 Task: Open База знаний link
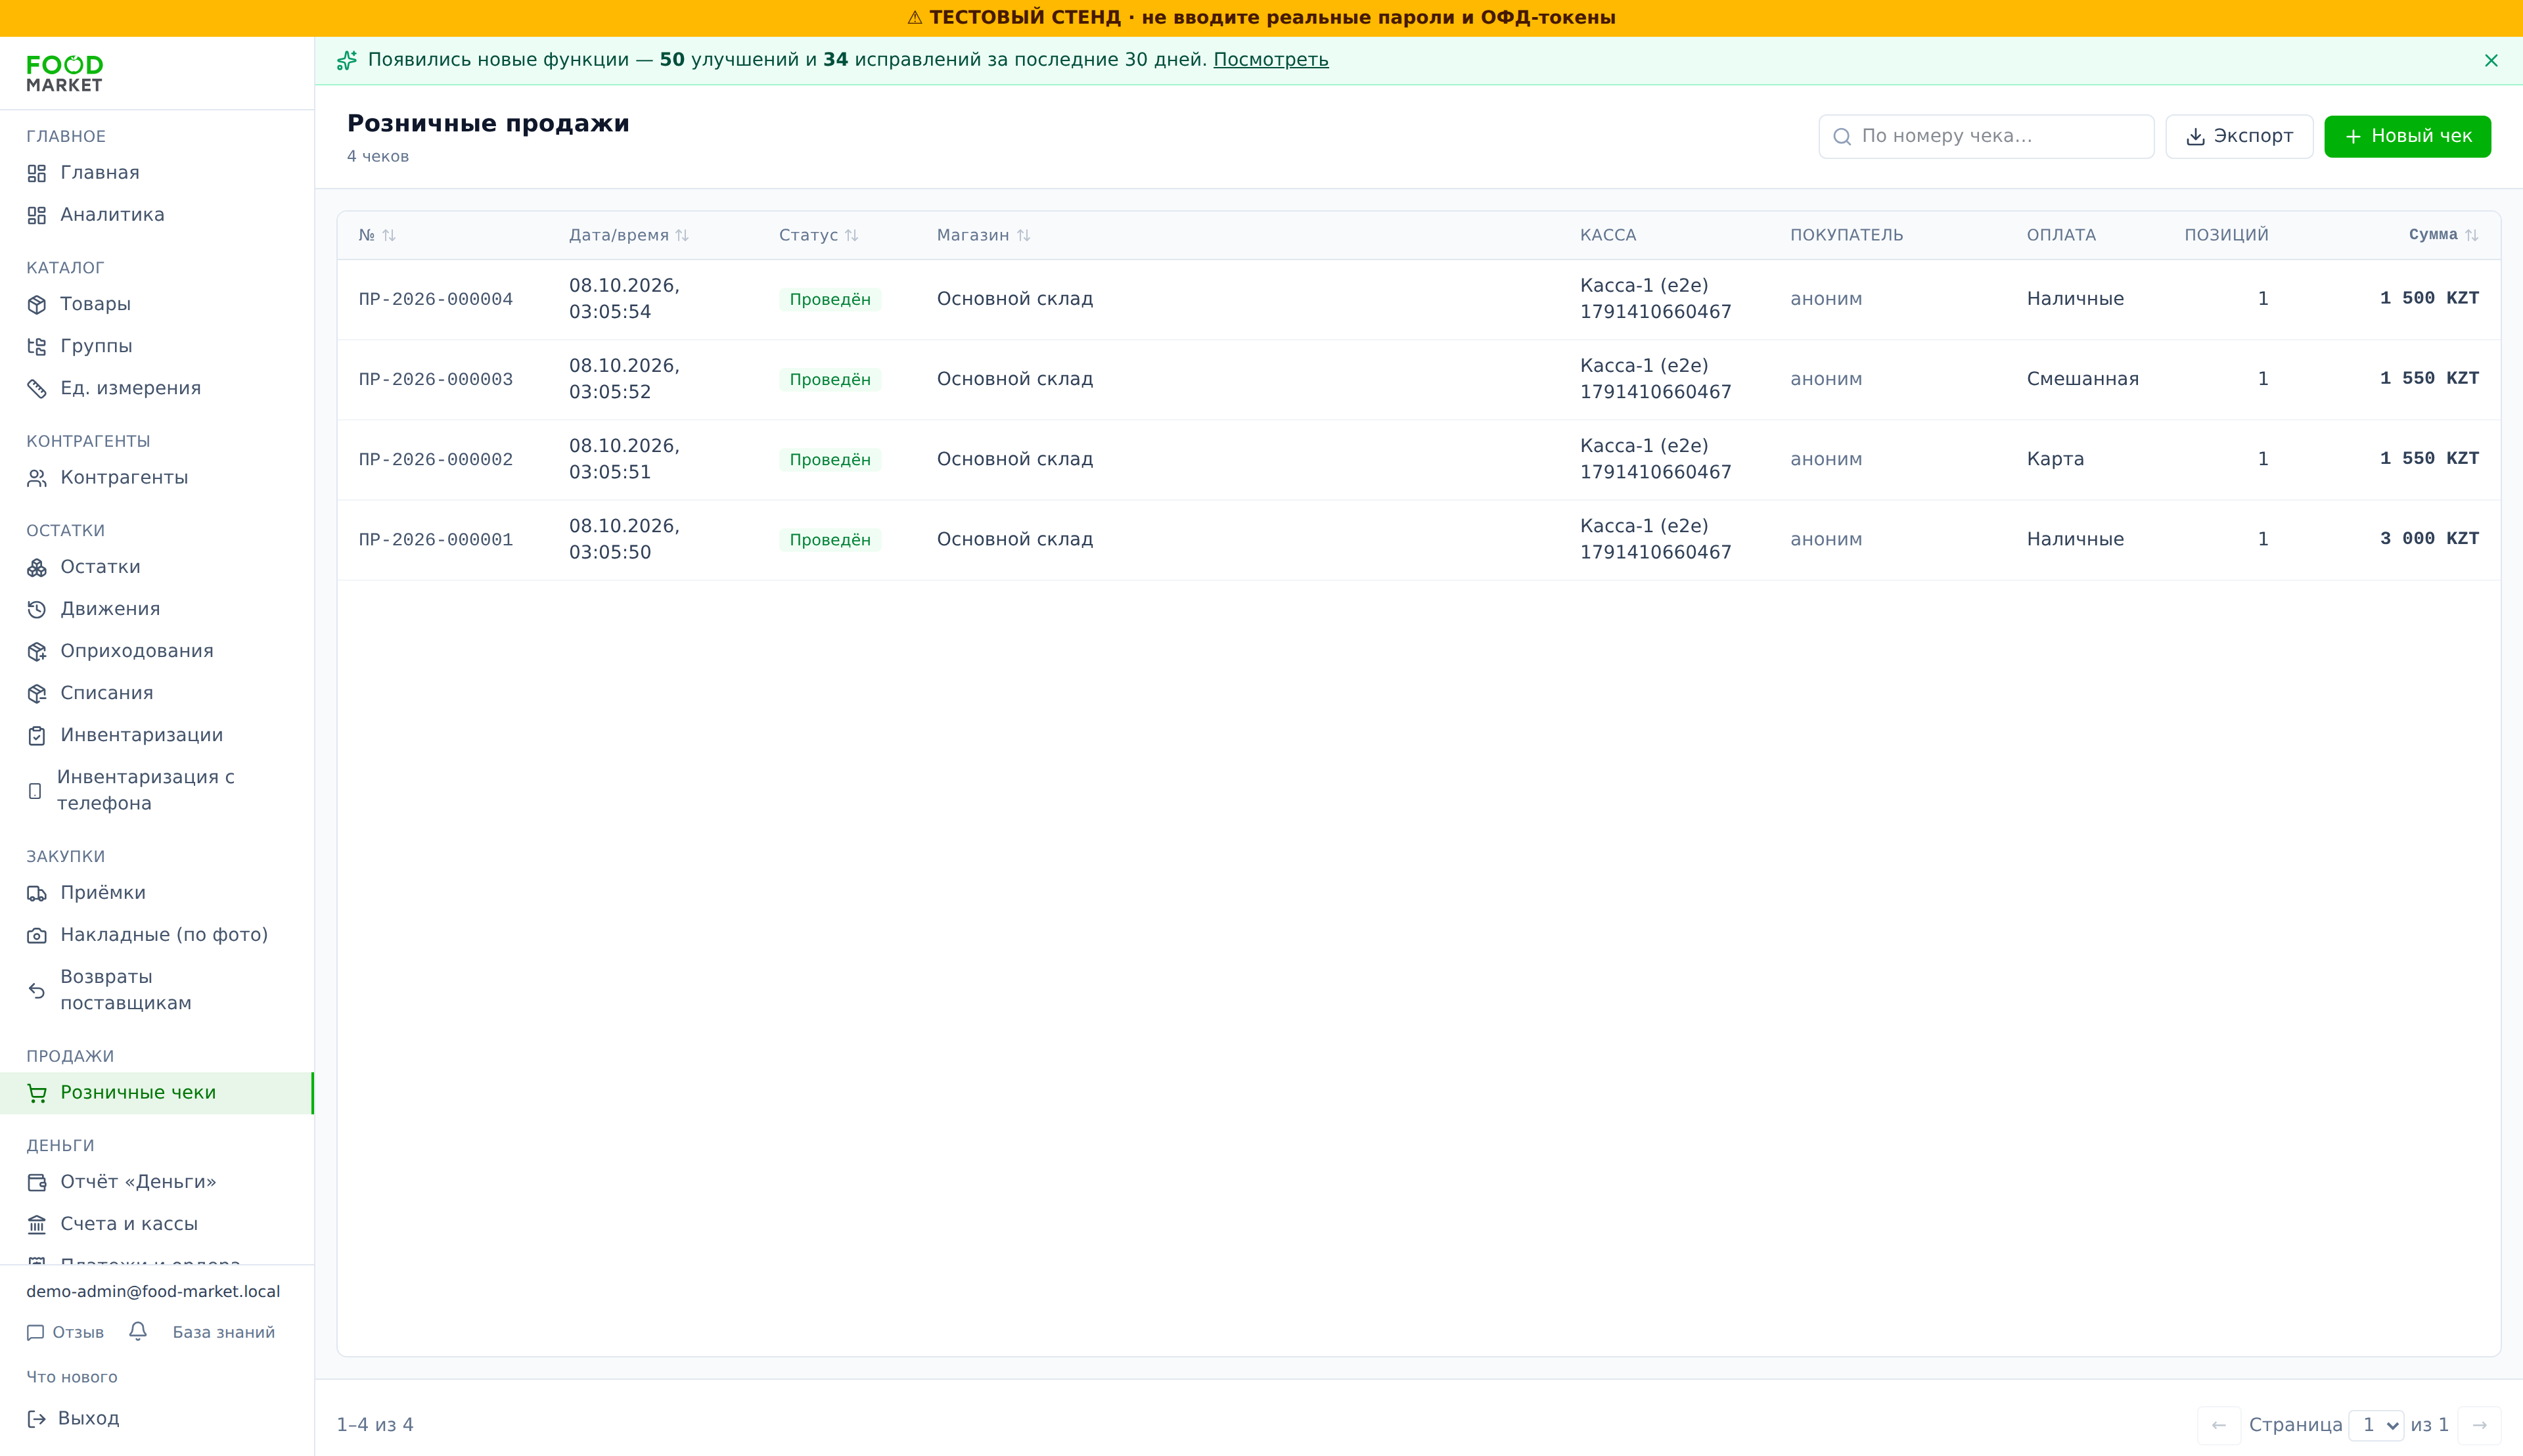[x=224, y=1332]
